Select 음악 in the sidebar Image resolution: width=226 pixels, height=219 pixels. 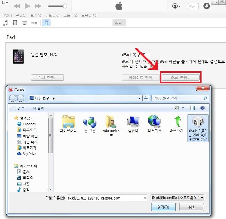(24, 189)
